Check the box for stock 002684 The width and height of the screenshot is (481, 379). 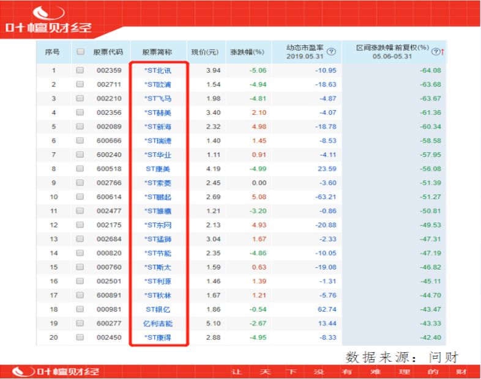click(80, 238)
